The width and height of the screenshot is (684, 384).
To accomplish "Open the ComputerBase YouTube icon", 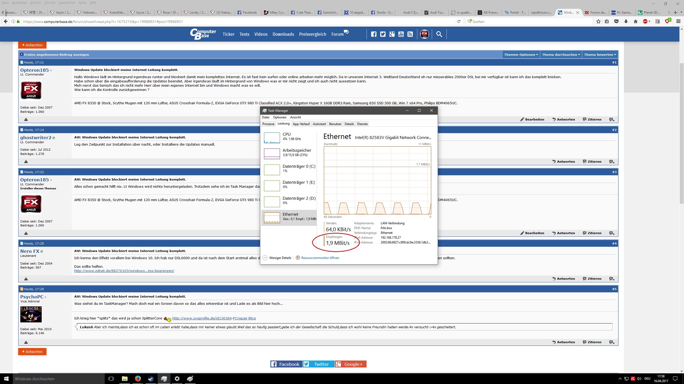I will click(x=401, y=34).
